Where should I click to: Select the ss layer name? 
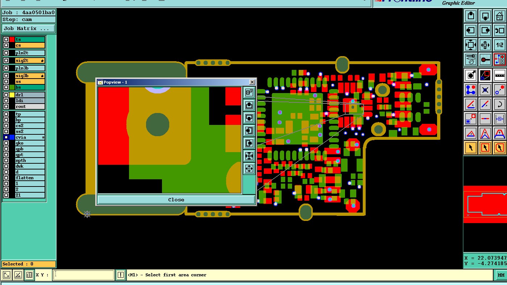[x=30, y=81]
